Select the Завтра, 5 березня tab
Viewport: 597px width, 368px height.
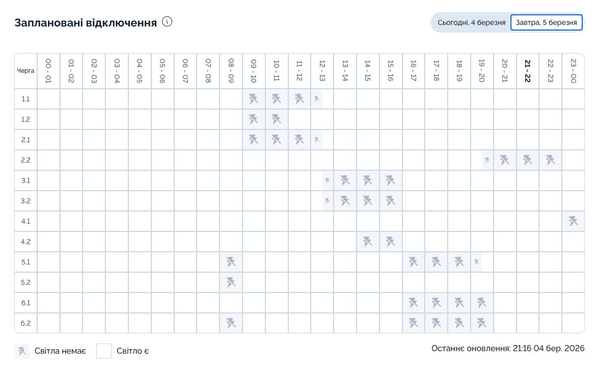(x=546, y=22)
